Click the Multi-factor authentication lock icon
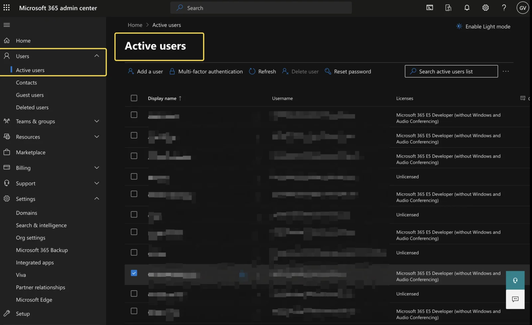Image resolution: width=532 pixels, height=325 pixels. (x=172, y=71)
